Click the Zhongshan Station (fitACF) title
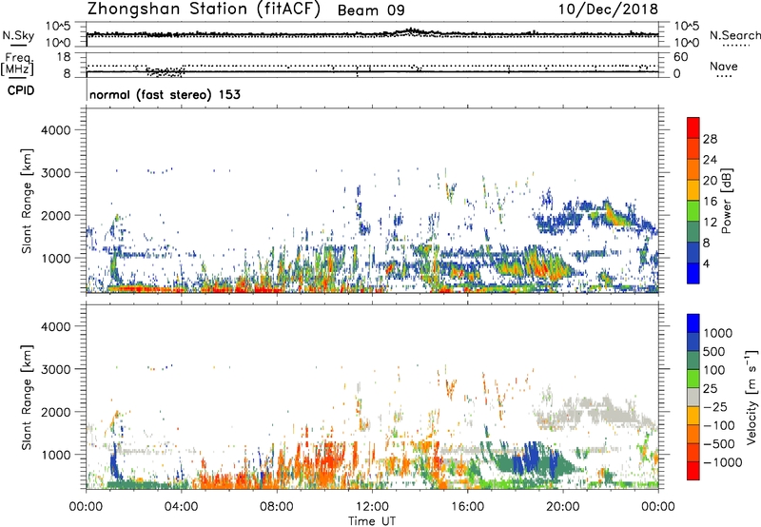This screenshot has width=761, height=527. [204, 10]
